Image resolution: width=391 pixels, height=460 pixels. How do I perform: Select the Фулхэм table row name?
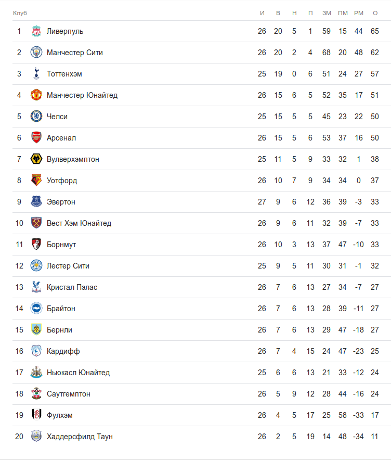[x=60, y=415]
